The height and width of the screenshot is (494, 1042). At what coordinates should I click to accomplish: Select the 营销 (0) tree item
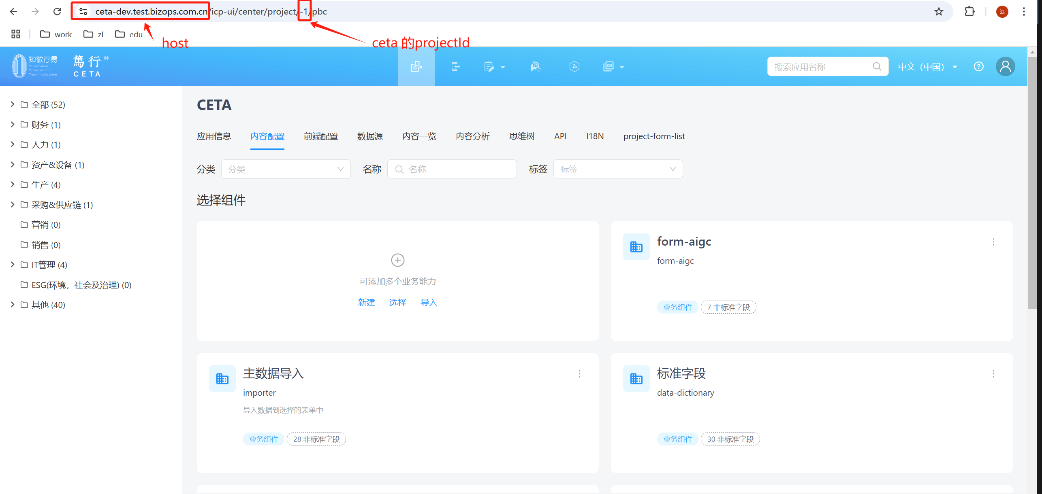point(41,225)
